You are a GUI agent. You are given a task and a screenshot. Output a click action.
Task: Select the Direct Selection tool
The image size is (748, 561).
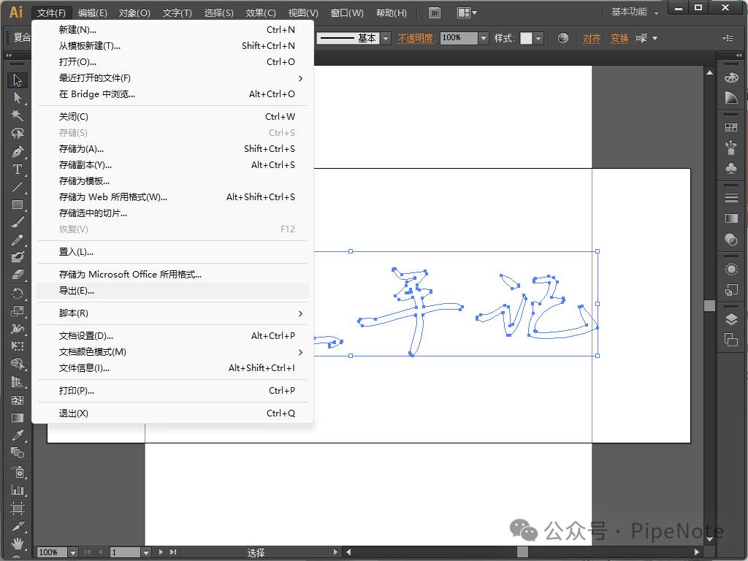pos(18,98)
